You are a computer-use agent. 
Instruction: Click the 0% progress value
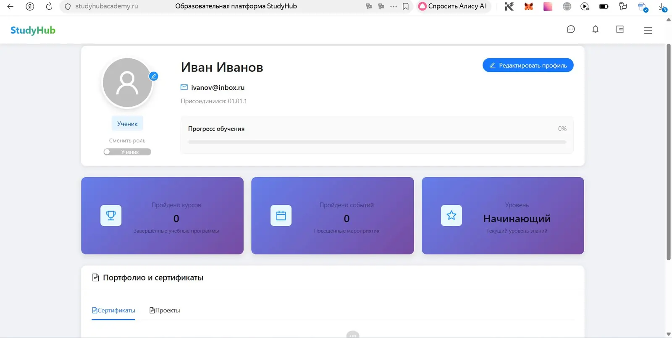point(562,129)
